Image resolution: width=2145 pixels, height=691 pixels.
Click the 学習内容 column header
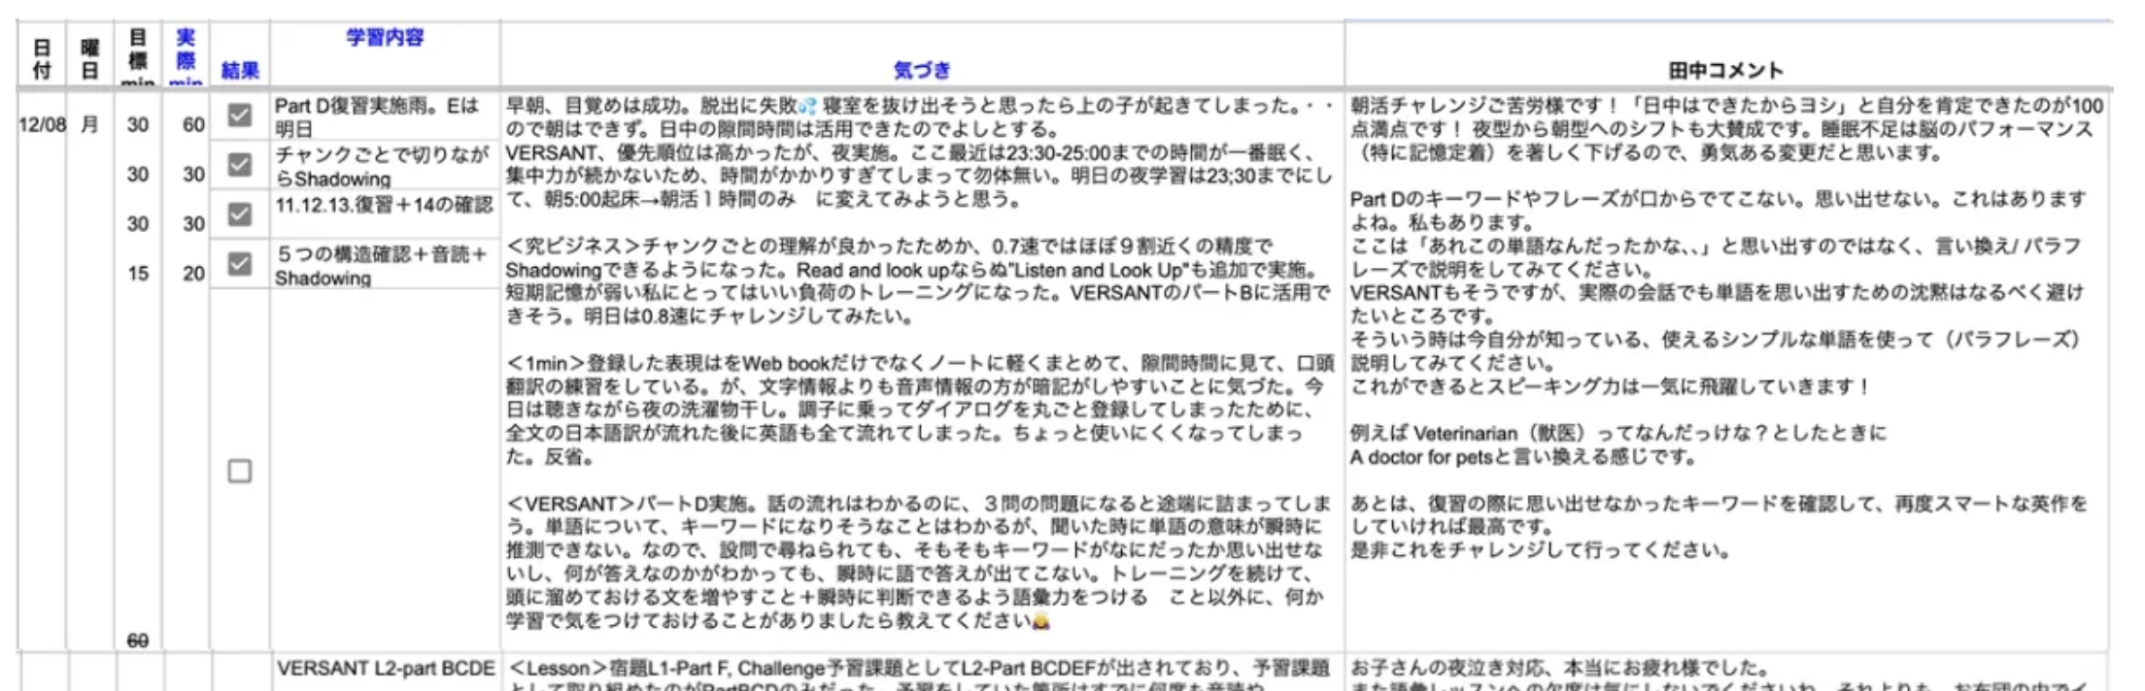(385, 38)
